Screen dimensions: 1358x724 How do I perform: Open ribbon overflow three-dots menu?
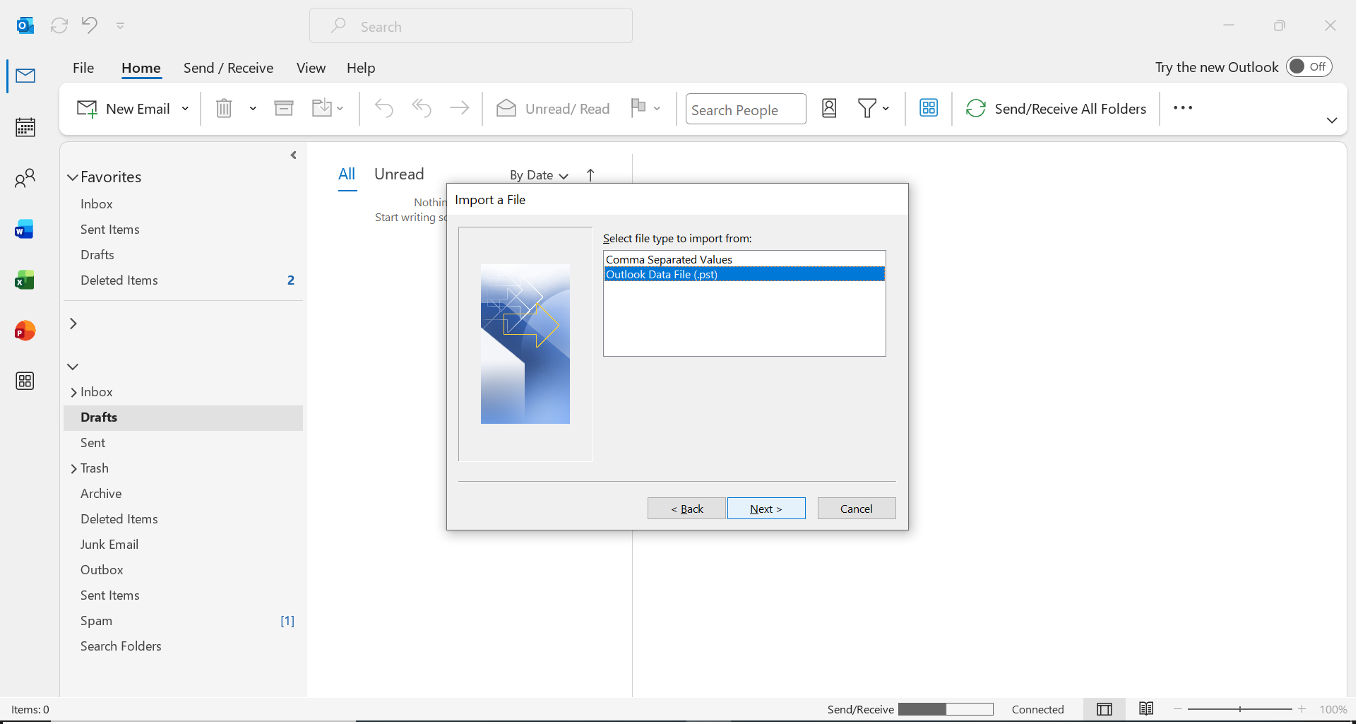(x=1183, y=108)
